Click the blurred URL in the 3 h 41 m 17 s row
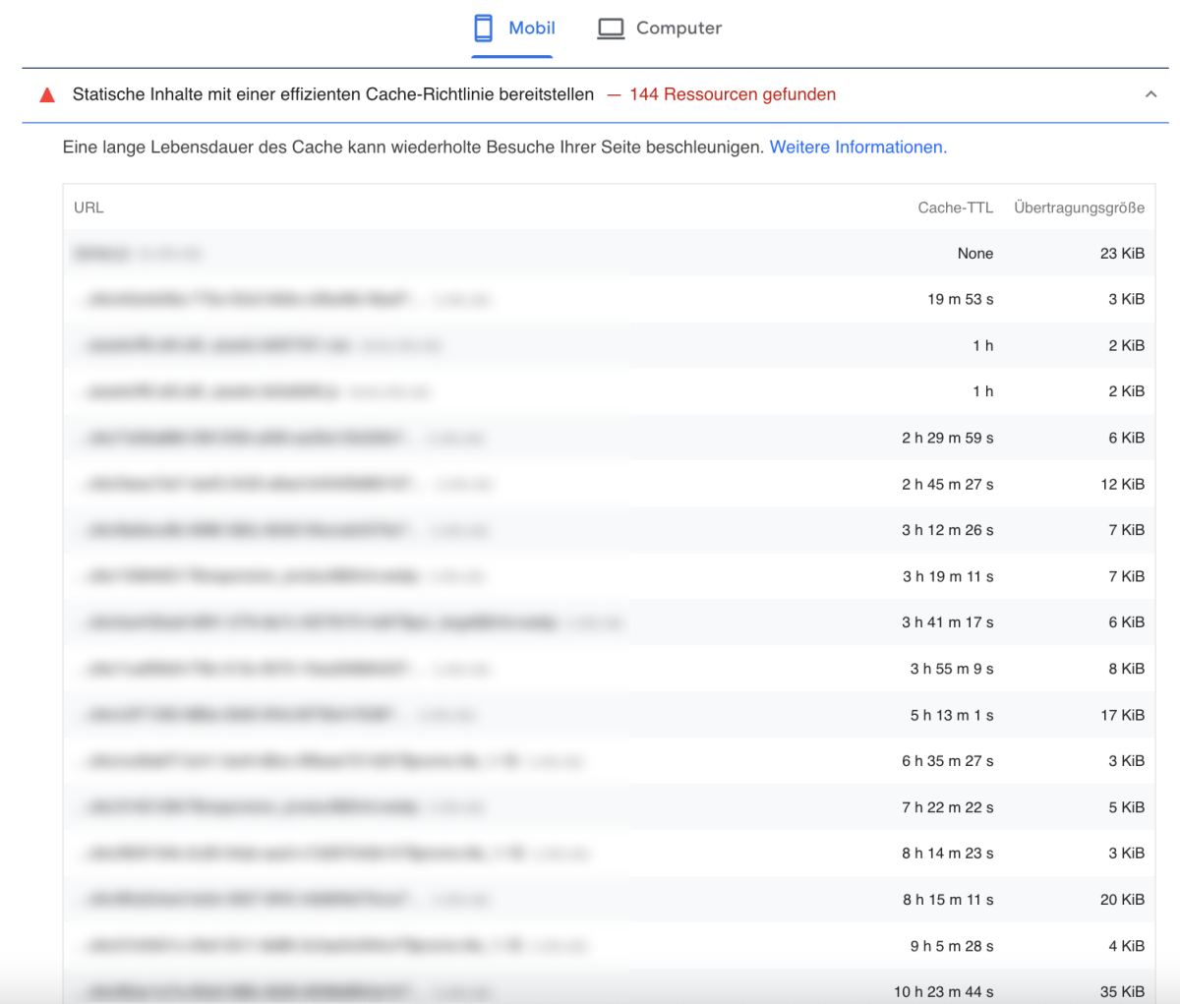 [x=354, y=622]
